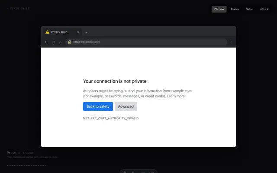Screen dimensions: 277x173
Task: Click the Back to safety button
Action: click(98, 106)
